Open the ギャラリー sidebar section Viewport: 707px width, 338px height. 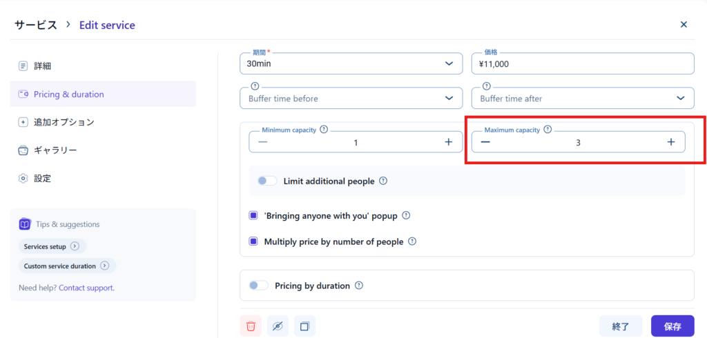point(55,150)
